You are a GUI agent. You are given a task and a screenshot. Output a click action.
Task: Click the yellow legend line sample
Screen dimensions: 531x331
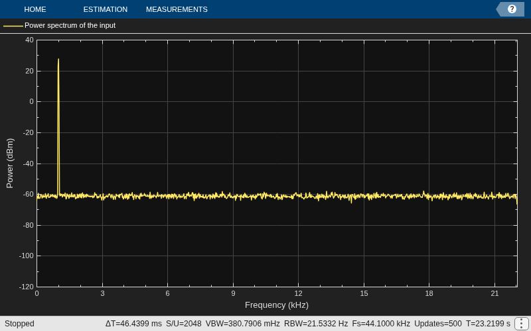pyautogui.click(x=13, y=26)
